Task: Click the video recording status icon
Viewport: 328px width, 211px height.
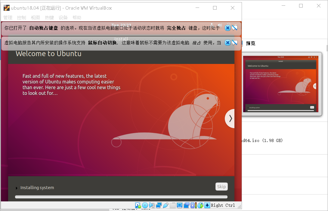Action: (186, 205)
